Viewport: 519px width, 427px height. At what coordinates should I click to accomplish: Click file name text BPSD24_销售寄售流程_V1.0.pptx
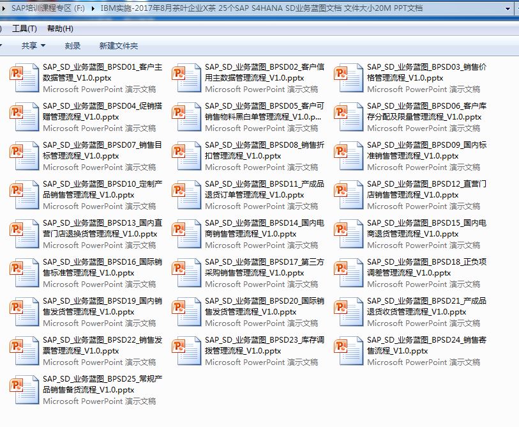(x=426, y=345)
